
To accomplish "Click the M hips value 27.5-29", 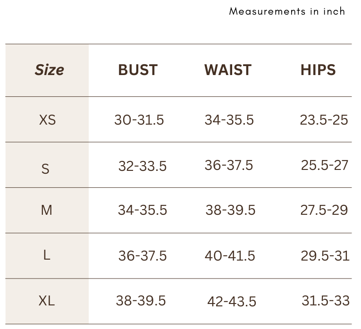I will 324,210.
